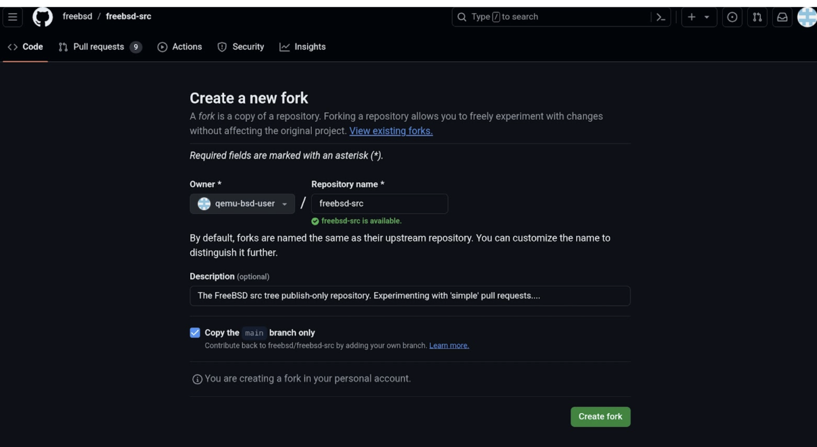Open the hamburger navigation menu
The image size is (817, 447).
tap(13, 17)
